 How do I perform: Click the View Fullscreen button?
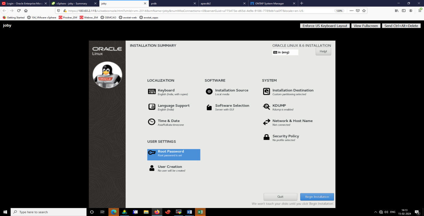click(x=366, y=26)
